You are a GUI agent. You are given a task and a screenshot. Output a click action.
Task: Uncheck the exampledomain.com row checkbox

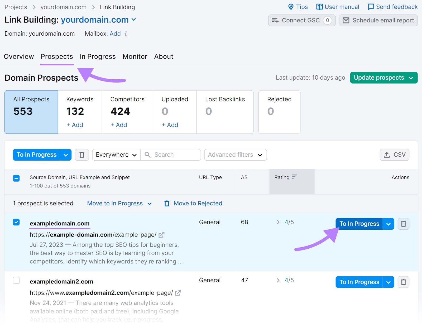16,222
